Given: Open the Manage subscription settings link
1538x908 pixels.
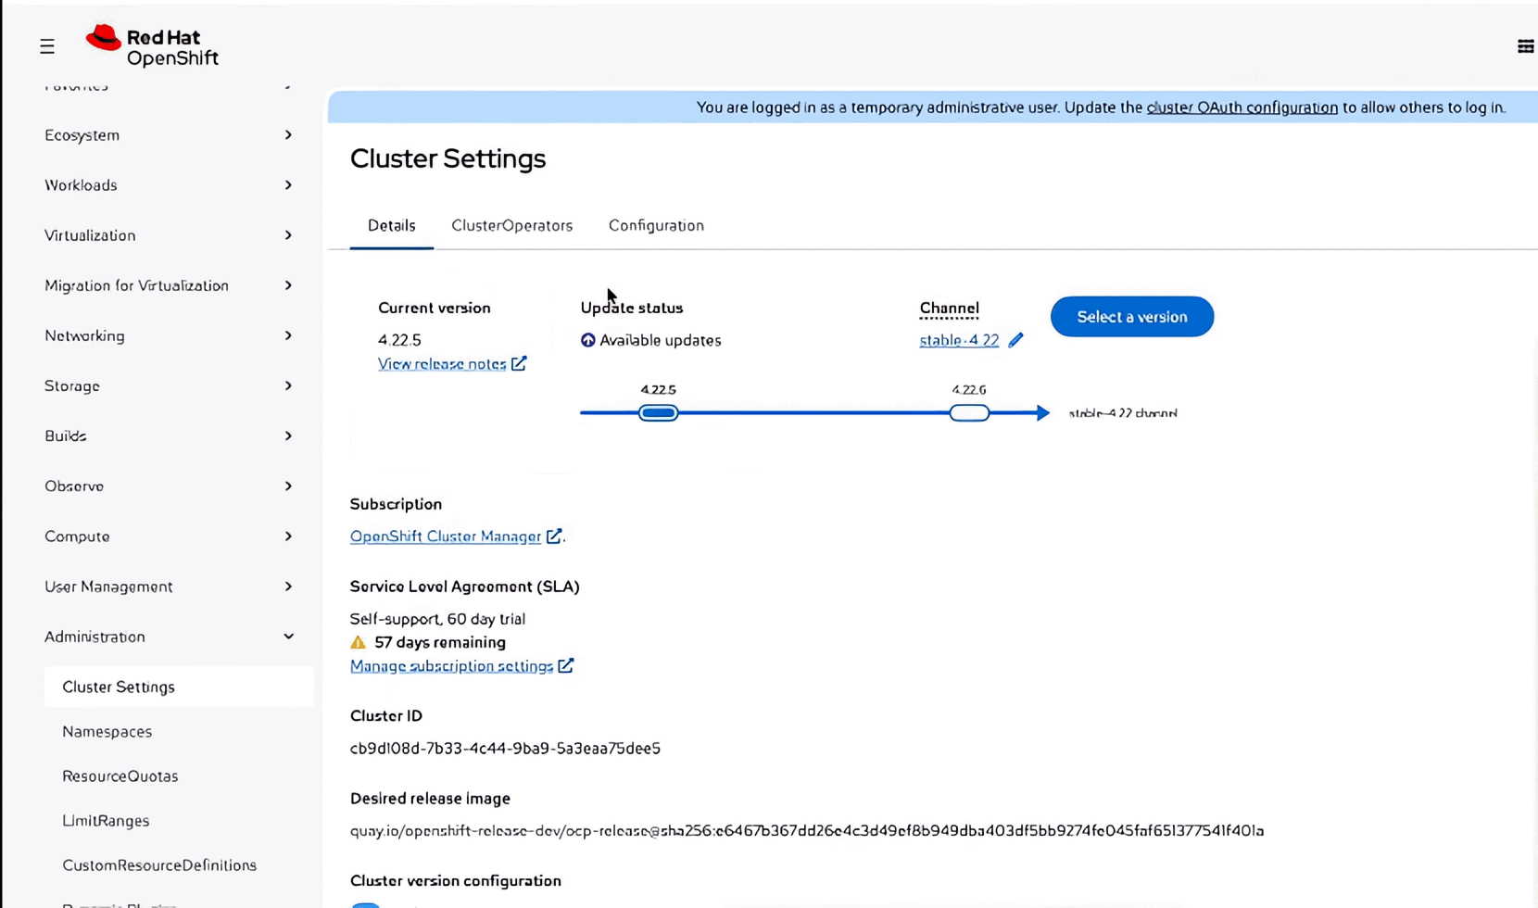Looking at the screenshot, I should pos(462,666).
